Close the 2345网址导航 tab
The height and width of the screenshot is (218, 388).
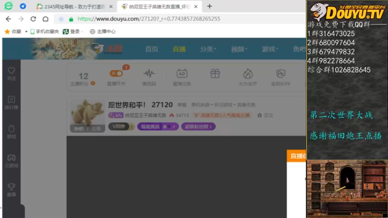click(111, 7)
